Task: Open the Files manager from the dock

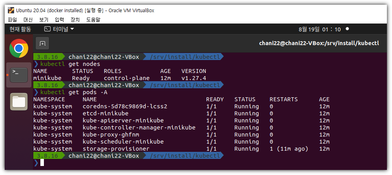Action: [x=19, y=101]
